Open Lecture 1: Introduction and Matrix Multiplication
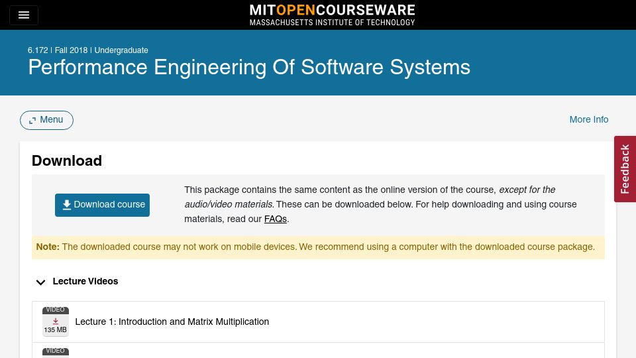Viewport: 636px width, 358px height. pyautogui.click(x=172, y=322)
